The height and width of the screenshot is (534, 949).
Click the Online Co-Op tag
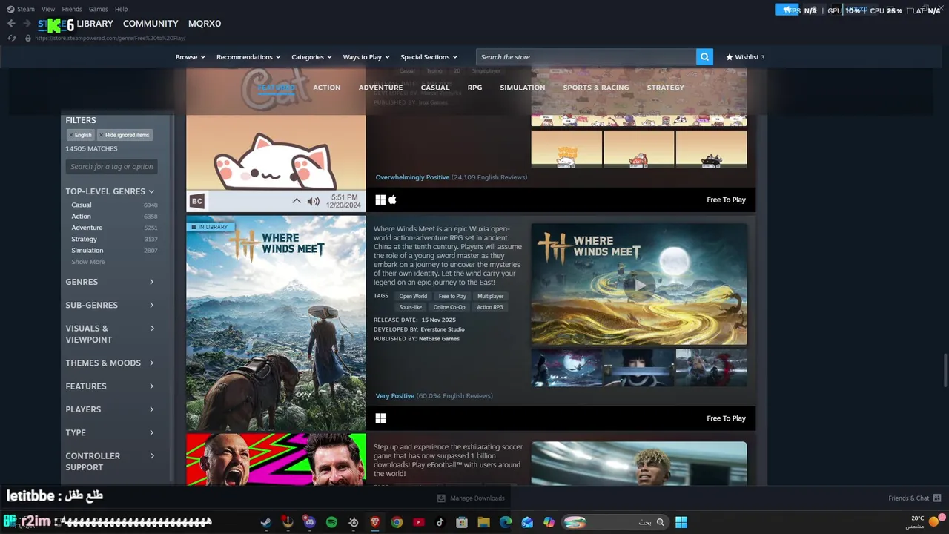[449, 307]
